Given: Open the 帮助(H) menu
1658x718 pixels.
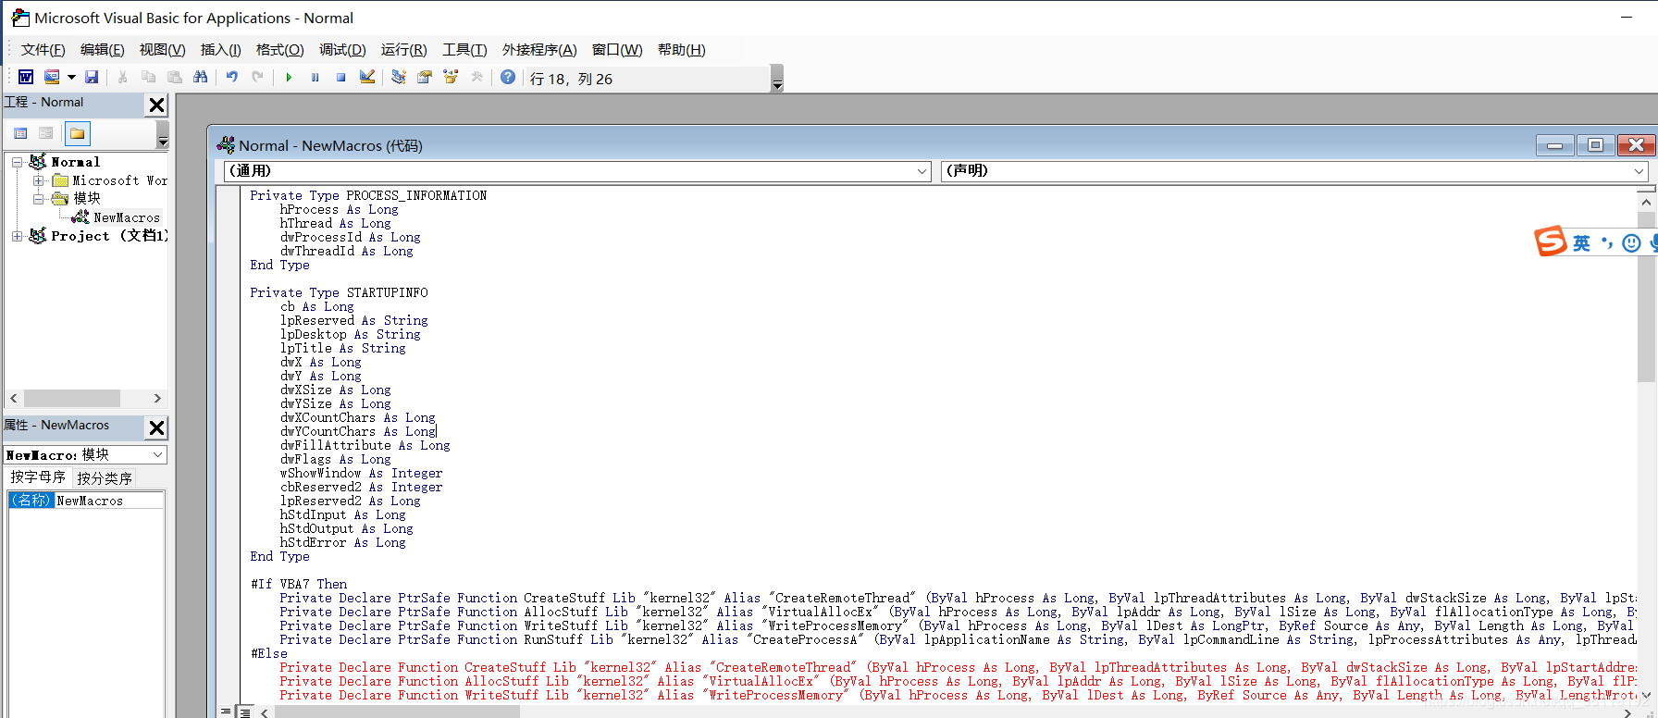Looking at the screenshot, I should tap(682, 50).
